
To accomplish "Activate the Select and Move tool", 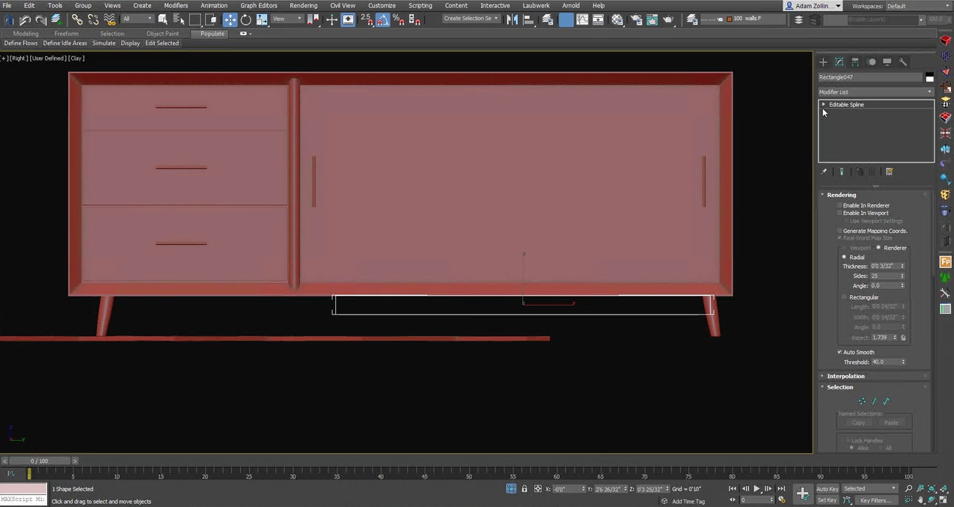I will [230, 19].
